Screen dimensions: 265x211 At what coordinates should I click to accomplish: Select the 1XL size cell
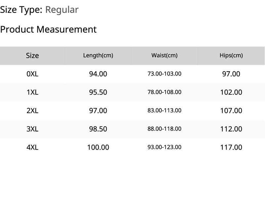tap(32, 92)
